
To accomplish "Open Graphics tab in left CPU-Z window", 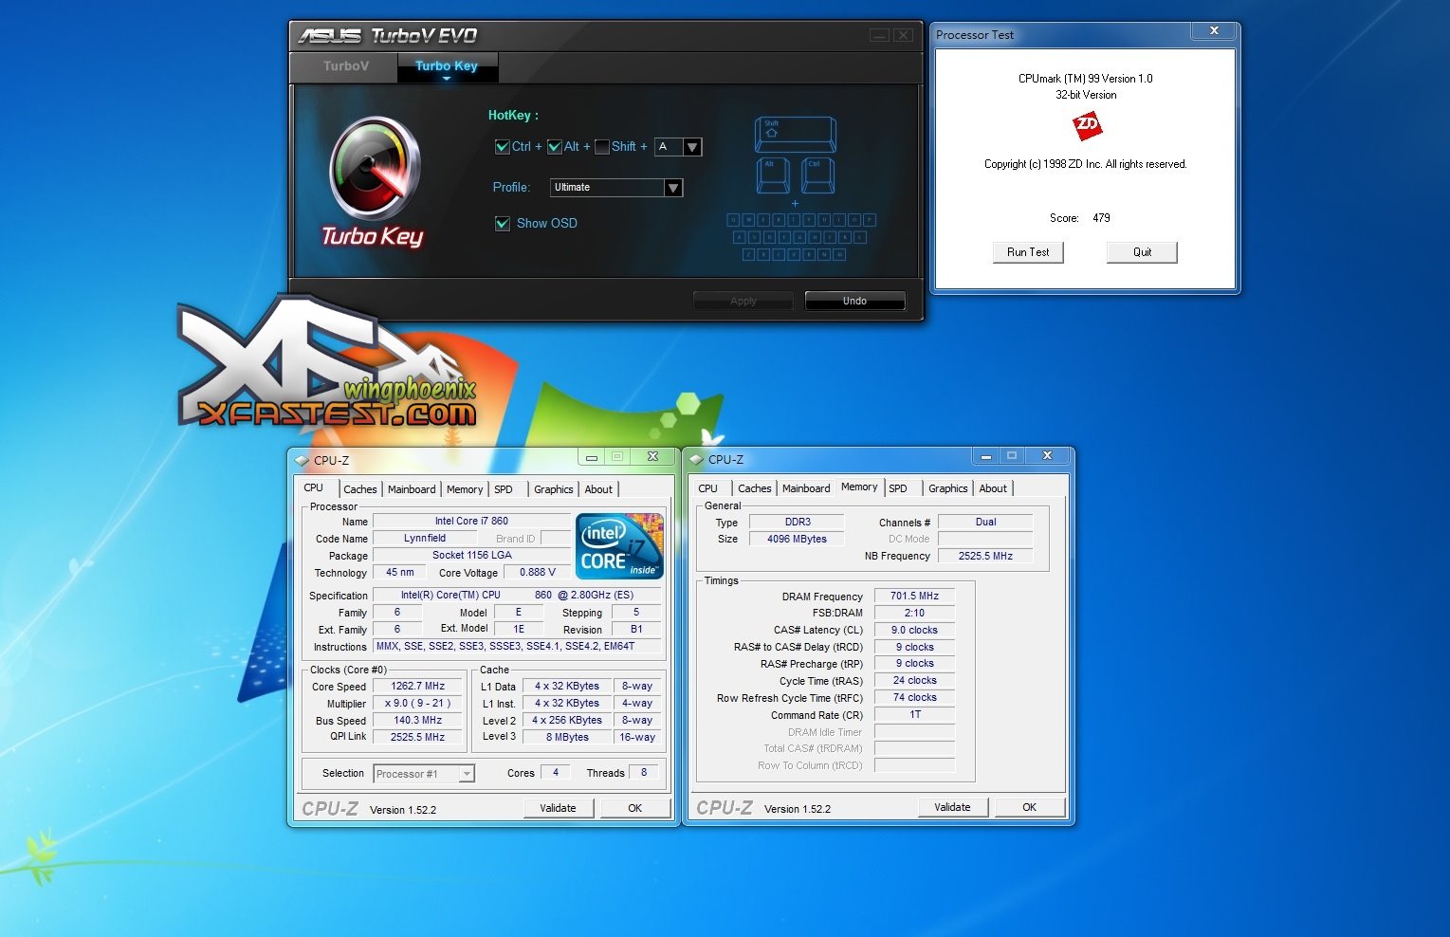I will [554, 489].
